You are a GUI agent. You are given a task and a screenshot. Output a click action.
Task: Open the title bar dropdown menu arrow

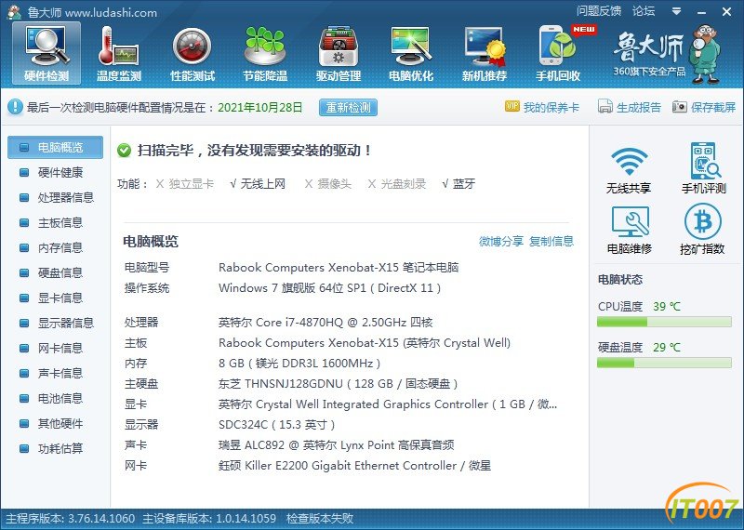pyautogui.click(x=677, y=11)
